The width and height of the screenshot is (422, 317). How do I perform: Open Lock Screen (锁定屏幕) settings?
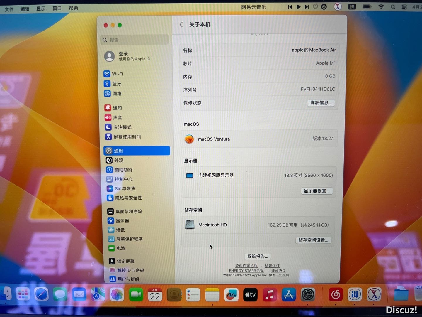pyautogui.click(x=122, y=261)
